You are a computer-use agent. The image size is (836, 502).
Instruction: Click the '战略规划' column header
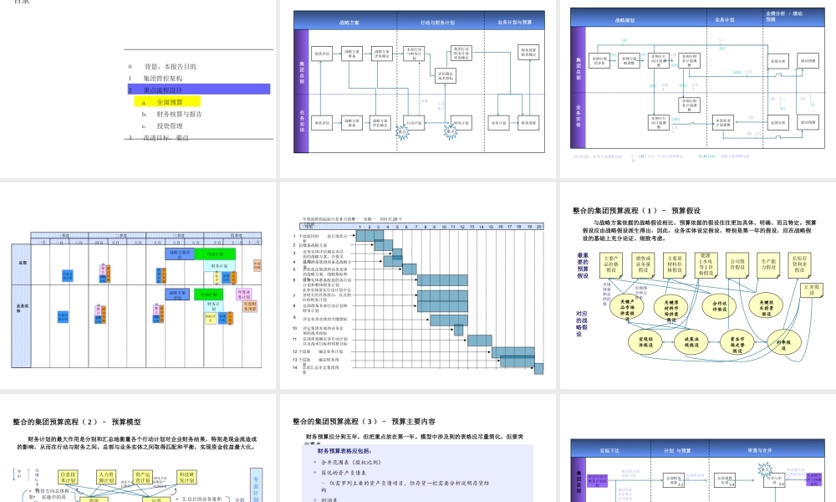point(624,20)
